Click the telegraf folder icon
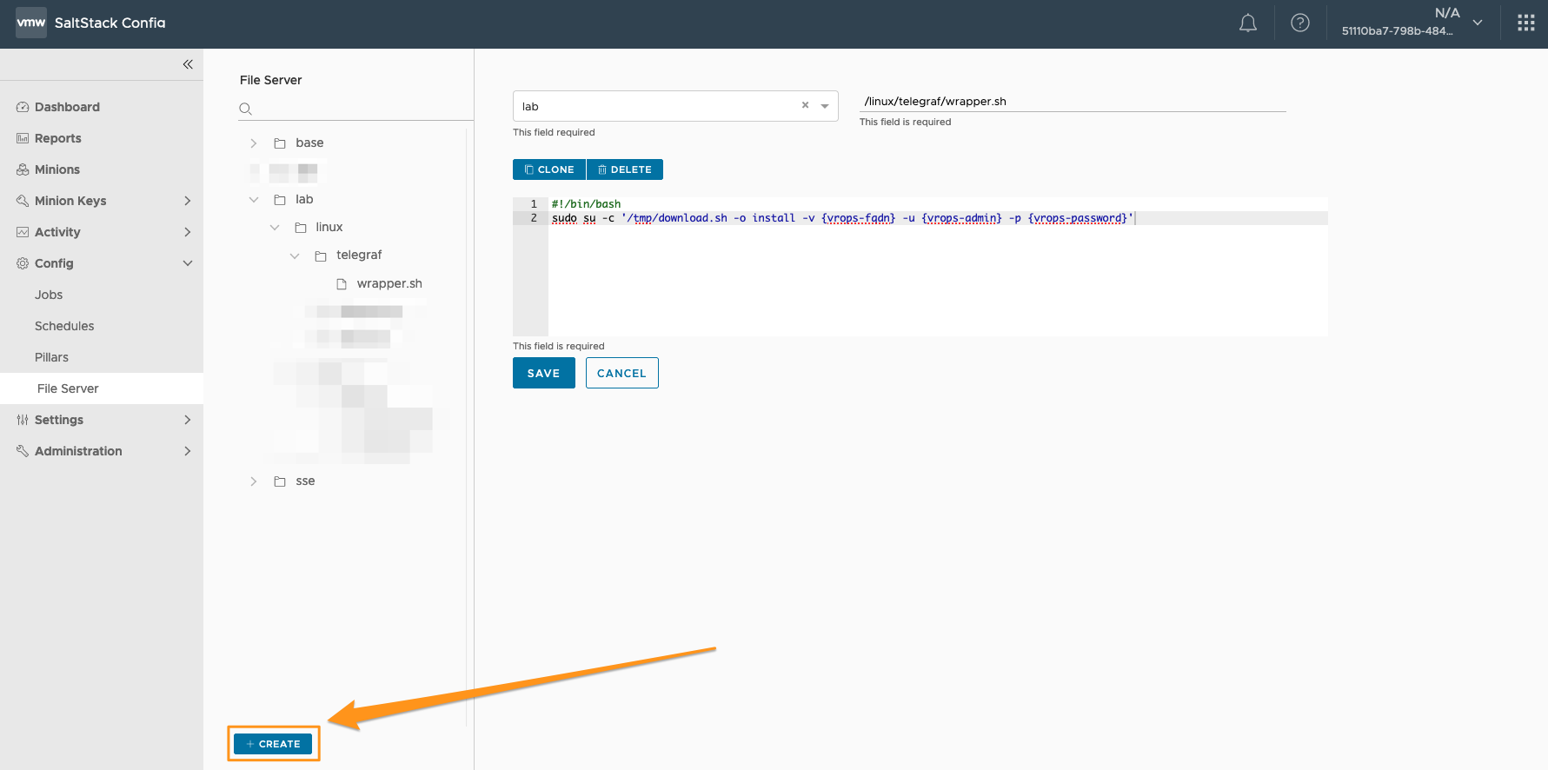The width and height of the screenshot is (1548, 770). 321,256
